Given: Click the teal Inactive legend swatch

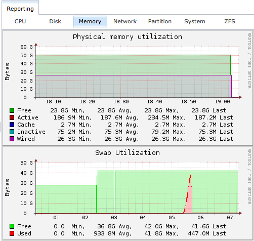Looking at the screenshot, I should [x=12, y=132].
